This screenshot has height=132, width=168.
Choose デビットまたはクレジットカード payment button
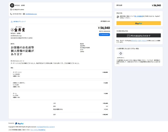tap(138, 36)
